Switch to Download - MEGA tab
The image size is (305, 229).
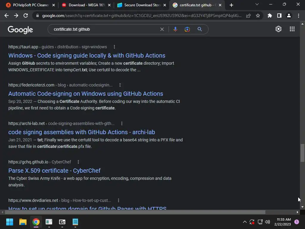[x=86, y=5]
